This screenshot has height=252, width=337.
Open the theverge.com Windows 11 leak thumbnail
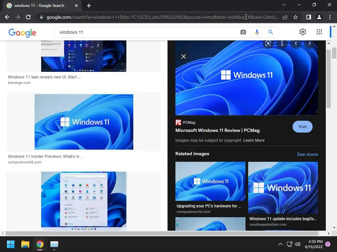click(84, 56)
